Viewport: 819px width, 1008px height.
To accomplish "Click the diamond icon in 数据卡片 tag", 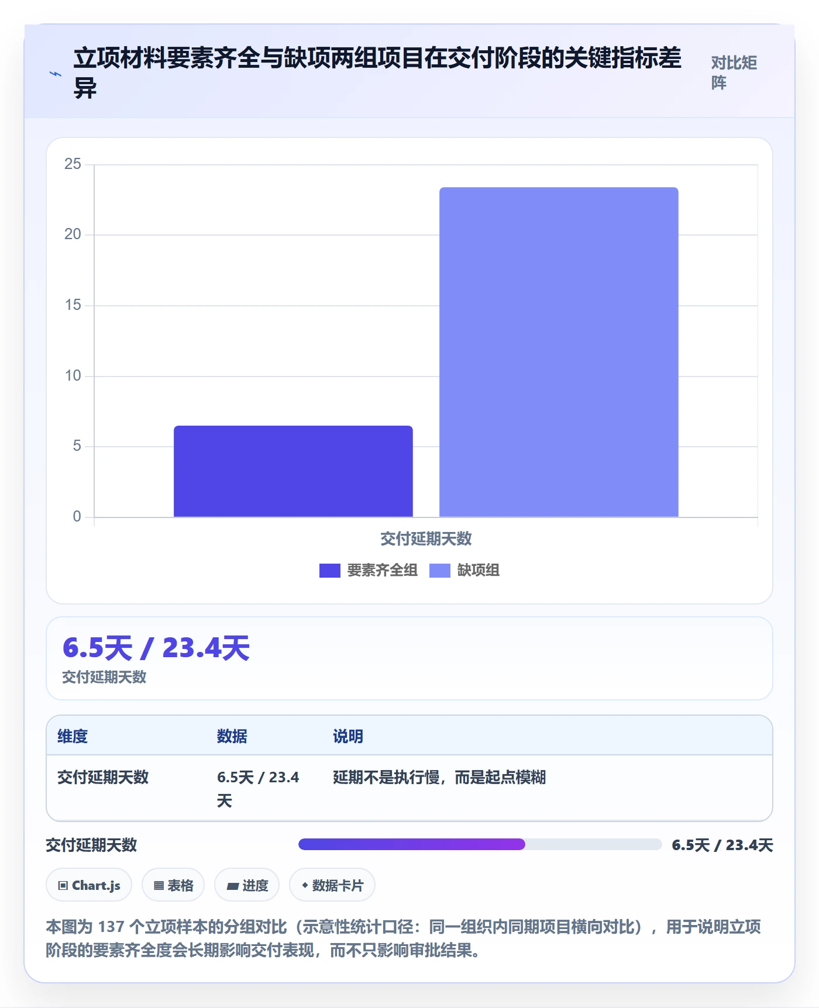I will pyautogui.click(x=305, y=885).
